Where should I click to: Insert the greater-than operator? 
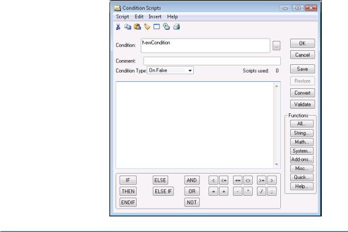pos(272,181)
